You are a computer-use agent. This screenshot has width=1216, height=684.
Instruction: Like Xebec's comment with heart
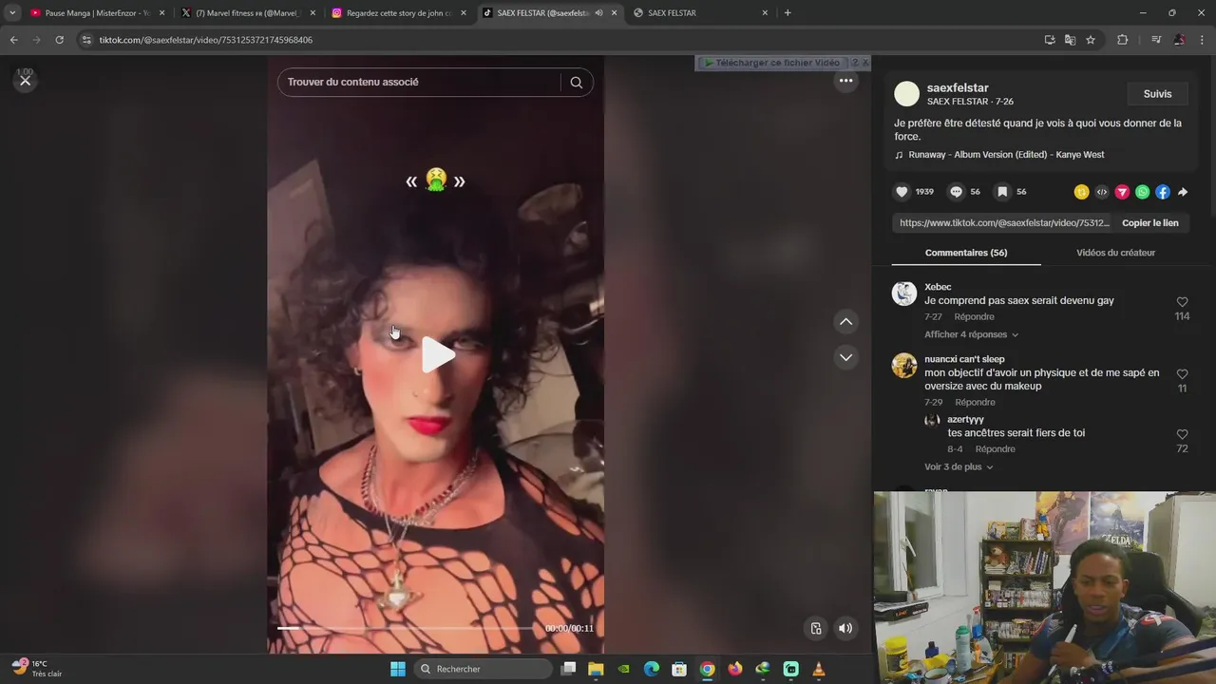tap(1182, 302)
